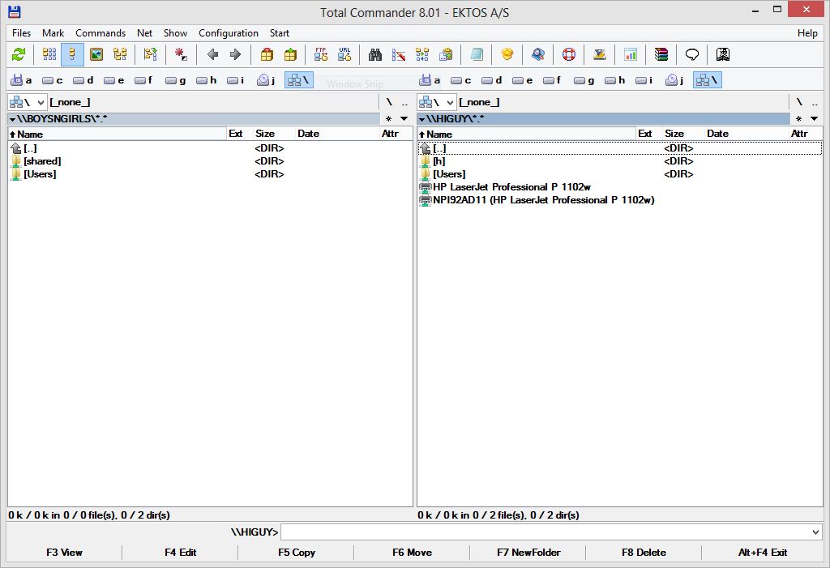Click the WinRAR stacked books icon
830x568 pixels.
661,54
